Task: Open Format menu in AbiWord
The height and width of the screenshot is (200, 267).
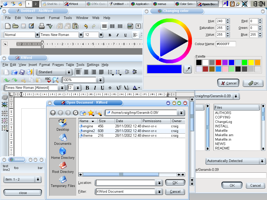Action: 54,18
